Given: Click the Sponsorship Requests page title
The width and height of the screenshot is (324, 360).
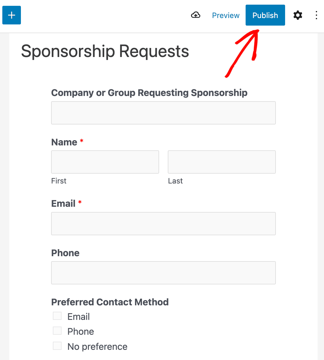Looking at the screenshot, I should click(105, 51).
